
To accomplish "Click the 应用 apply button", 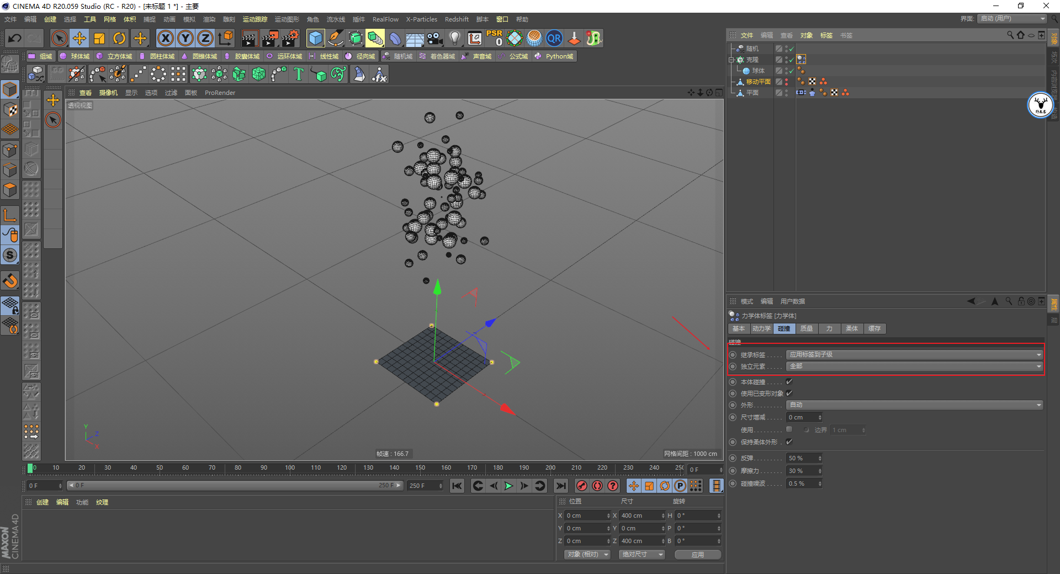I will (x=697, y=555).
